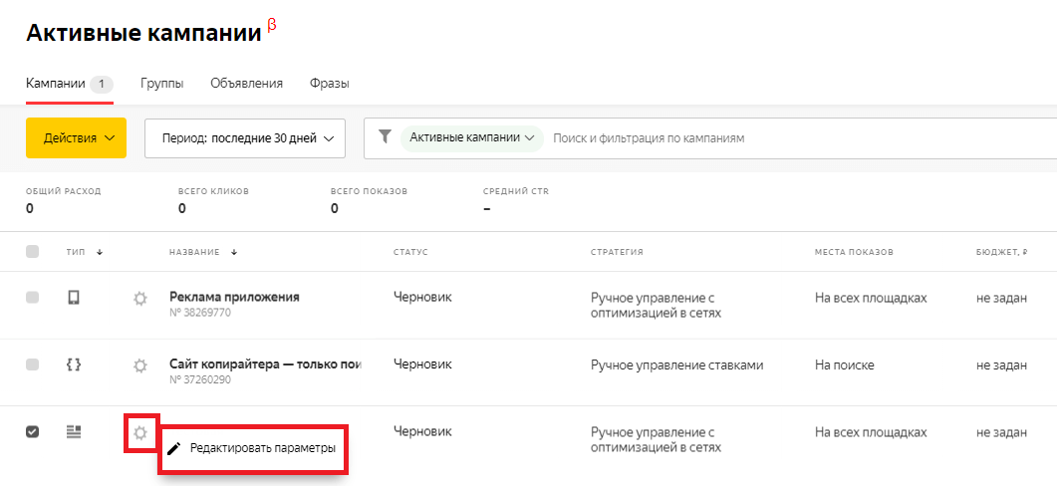Open the Действия dropdown
This screenshot has width=1057, height=486.
coord(77,138)
